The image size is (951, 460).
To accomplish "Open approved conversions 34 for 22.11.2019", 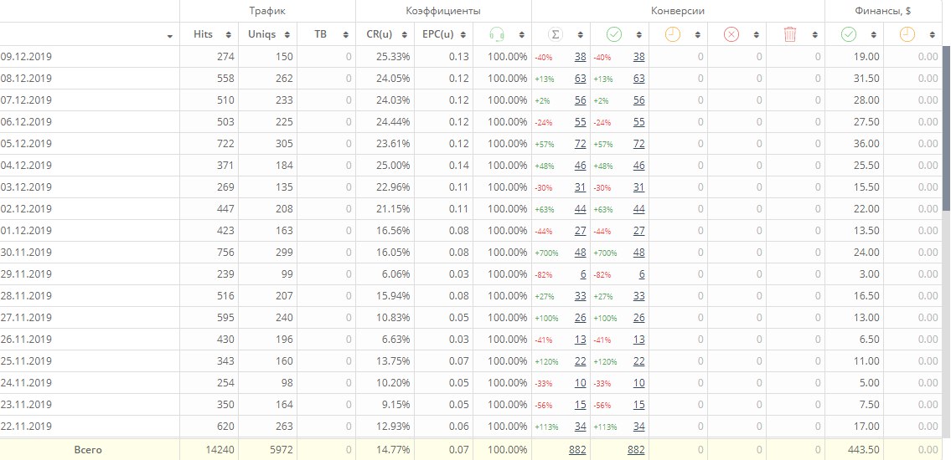I will (639, 427).
